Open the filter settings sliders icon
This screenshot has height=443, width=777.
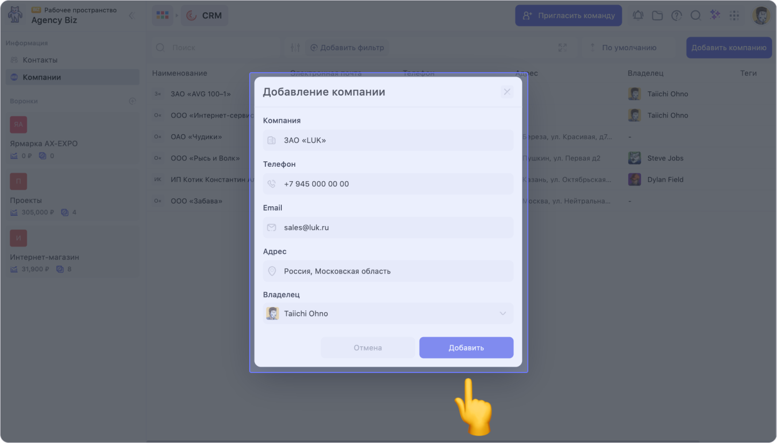295,48
